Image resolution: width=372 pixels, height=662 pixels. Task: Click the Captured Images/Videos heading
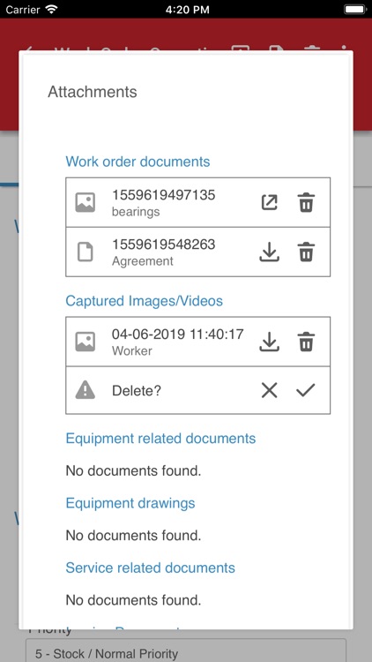click(145, 301)
